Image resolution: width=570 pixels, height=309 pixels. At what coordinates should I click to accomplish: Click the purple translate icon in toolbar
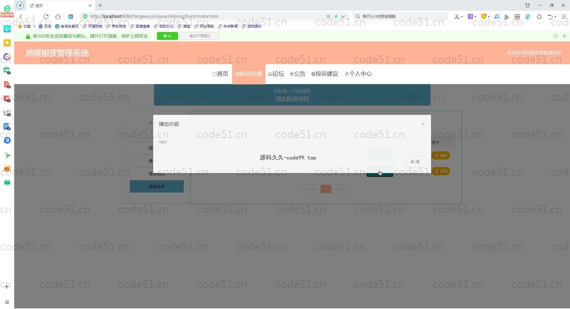click(x=470, y=17)
